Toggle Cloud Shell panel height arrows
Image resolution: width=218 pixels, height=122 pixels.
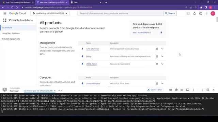pyautogui.click(x=202, y=90)
